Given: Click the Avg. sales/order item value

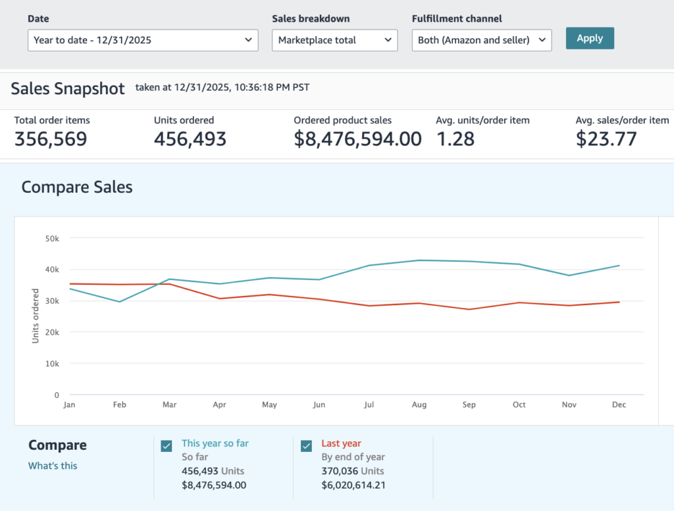Looking at the screenshot, I should (606, 139).
